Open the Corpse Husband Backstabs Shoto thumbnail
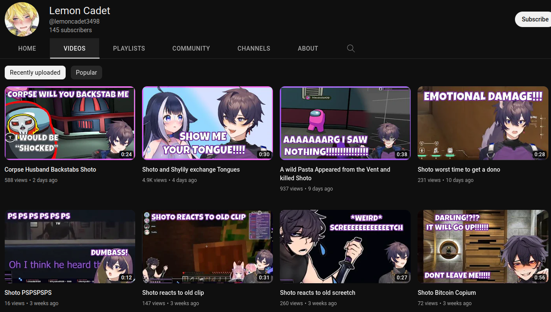The height and width of the screenshot is (312, 551). pos(70,123)
